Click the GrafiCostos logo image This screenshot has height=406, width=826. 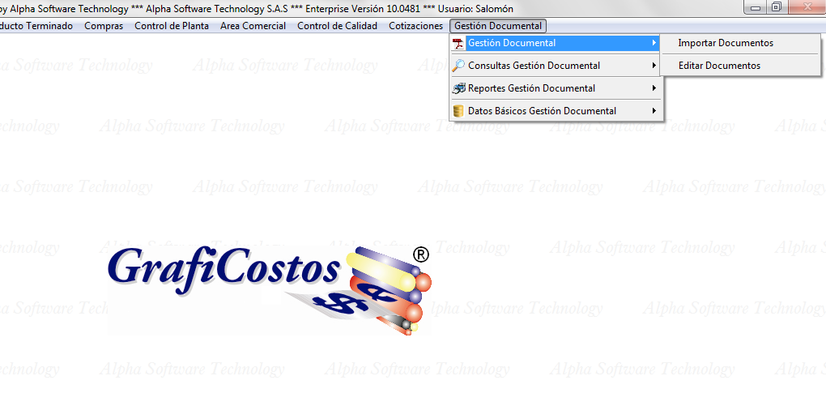click(270, 288)
